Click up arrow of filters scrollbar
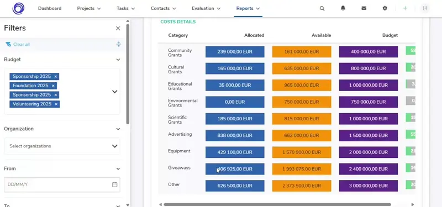Screen dimensions: 442x207 128,21
